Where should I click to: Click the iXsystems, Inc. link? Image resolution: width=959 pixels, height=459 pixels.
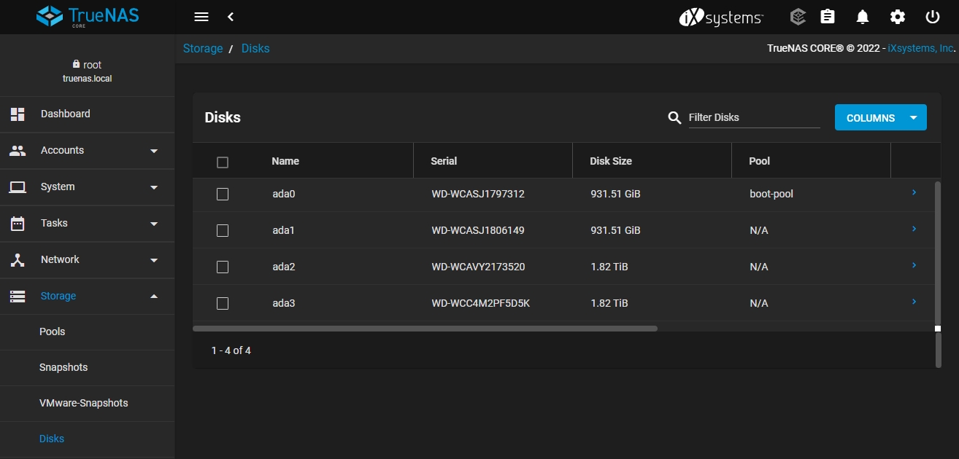coord(920,49)
